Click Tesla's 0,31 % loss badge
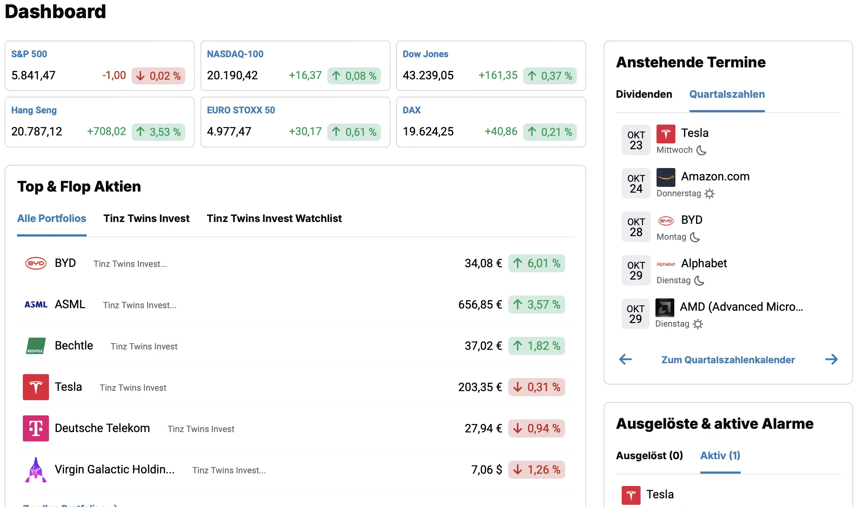The image size is (857, 507). click(537, 387)
